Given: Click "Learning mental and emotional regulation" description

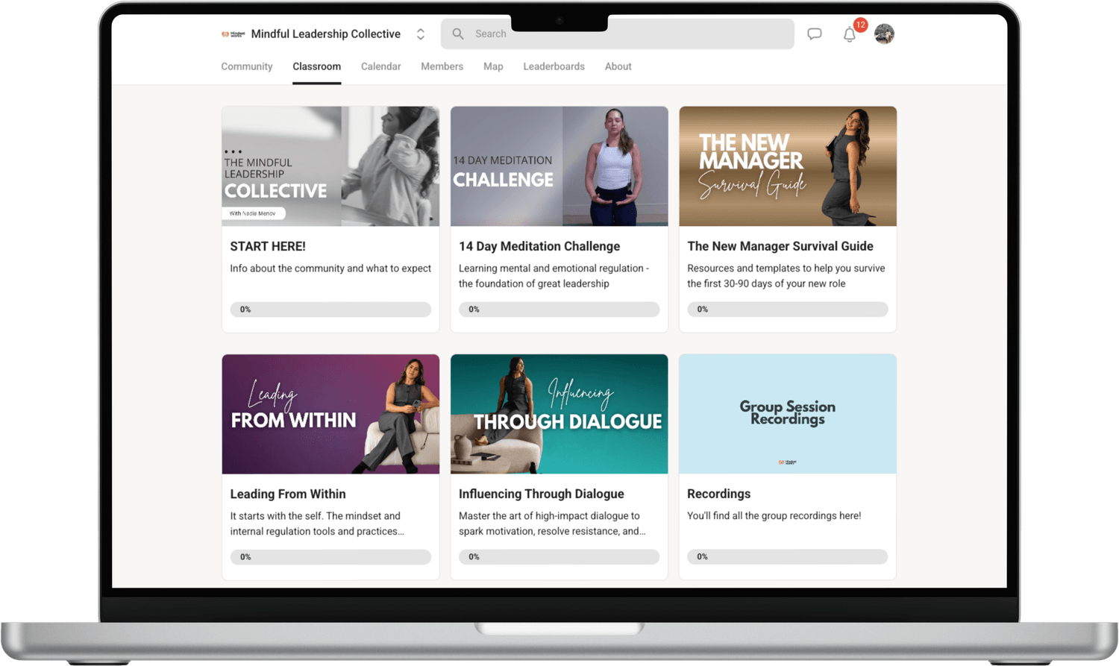Looking at the screenshot, I should click(x=554, y=276).
